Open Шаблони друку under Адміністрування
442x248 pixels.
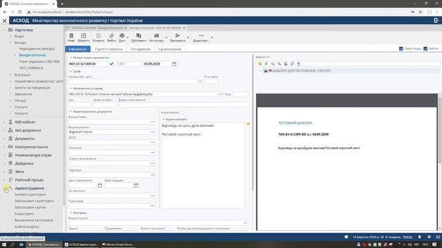pos(27,227)
